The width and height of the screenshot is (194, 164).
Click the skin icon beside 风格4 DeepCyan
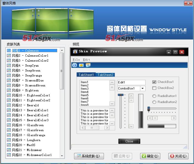click(x=9, y=65)
